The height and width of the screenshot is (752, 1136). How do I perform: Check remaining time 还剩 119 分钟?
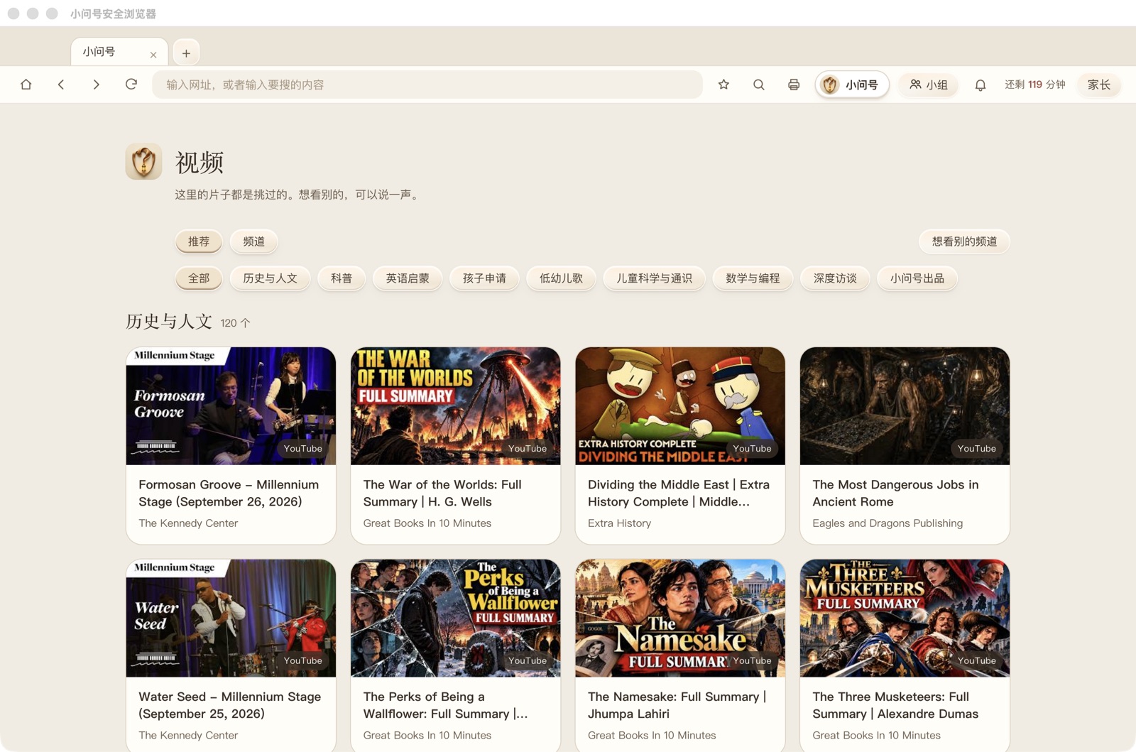[x=1035, y=85]
